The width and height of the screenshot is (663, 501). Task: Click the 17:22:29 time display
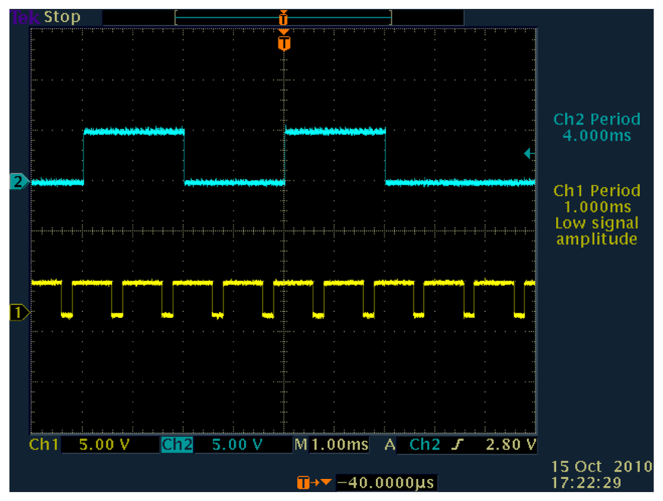pos(586,482)
